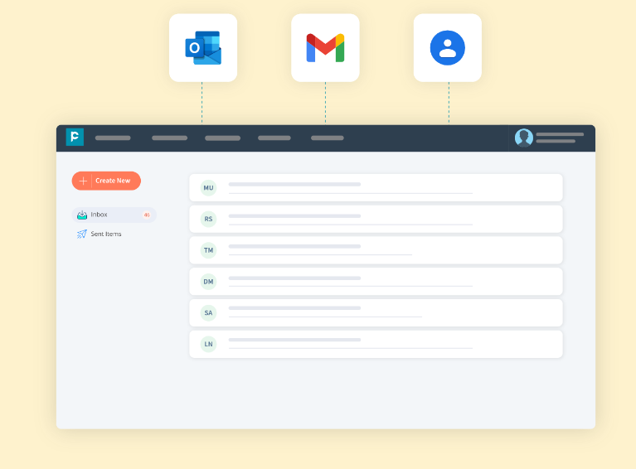Click the Google Contacts icon
The image size is (636, 469).
[448, 48]
